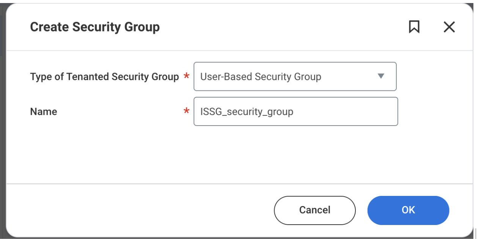
Task: Click the blank space right of type dropdown
Action: [435, 76]
